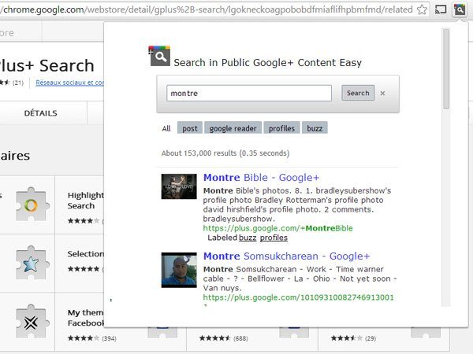Viewport: 473px width, 354px height.
Task: Clear the search query with the x
Action: coord(382,94)
